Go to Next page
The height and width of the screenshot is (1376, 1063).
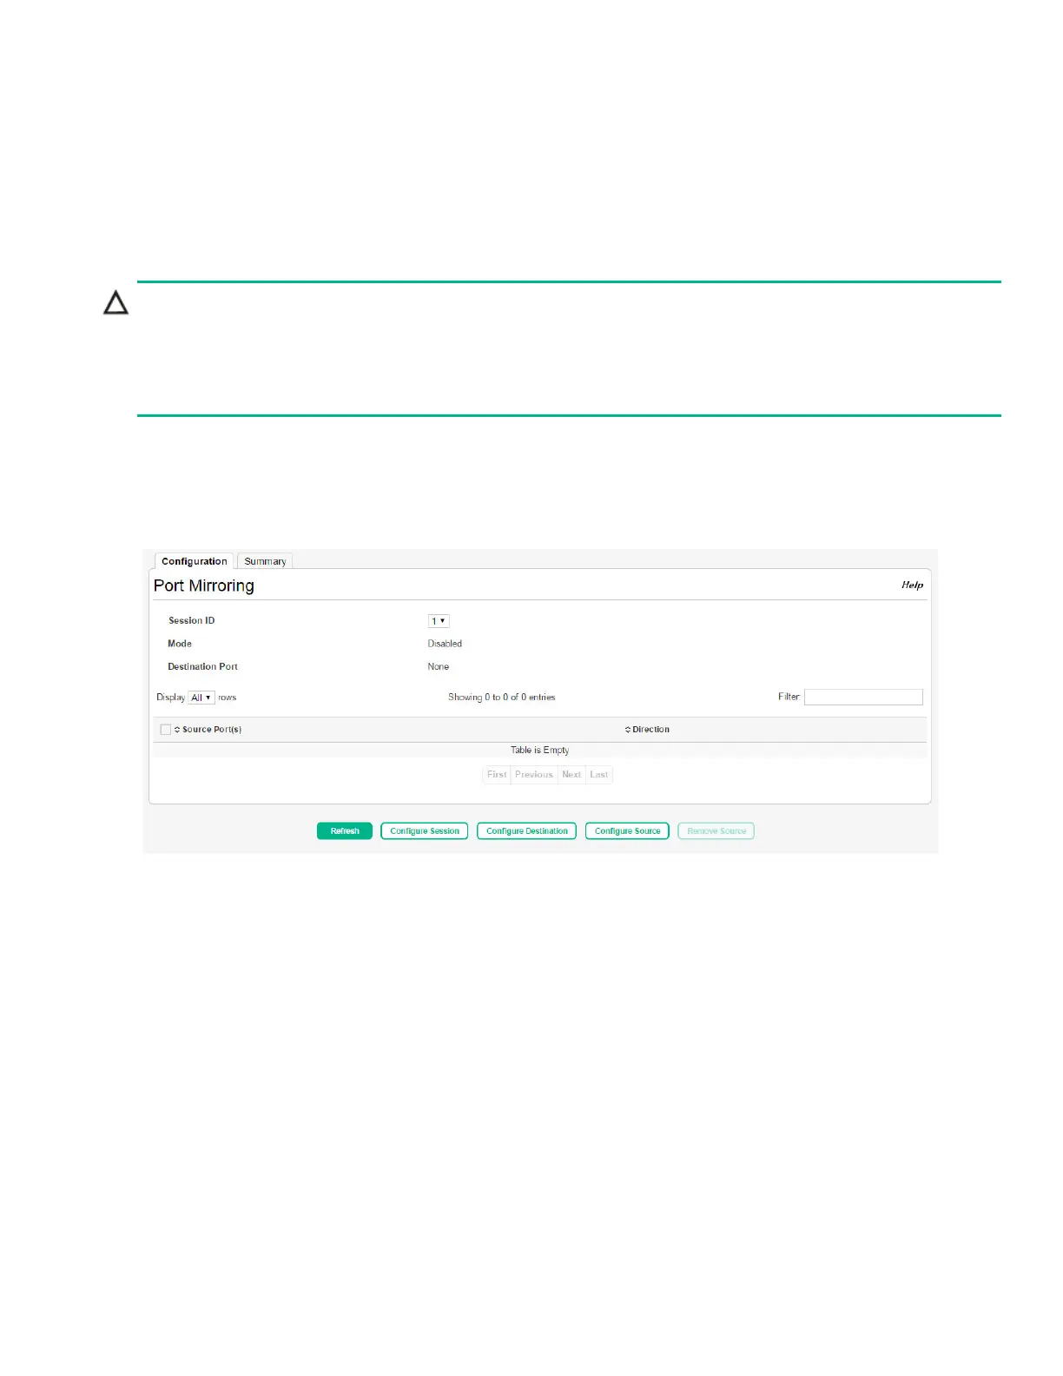[571, 775]
